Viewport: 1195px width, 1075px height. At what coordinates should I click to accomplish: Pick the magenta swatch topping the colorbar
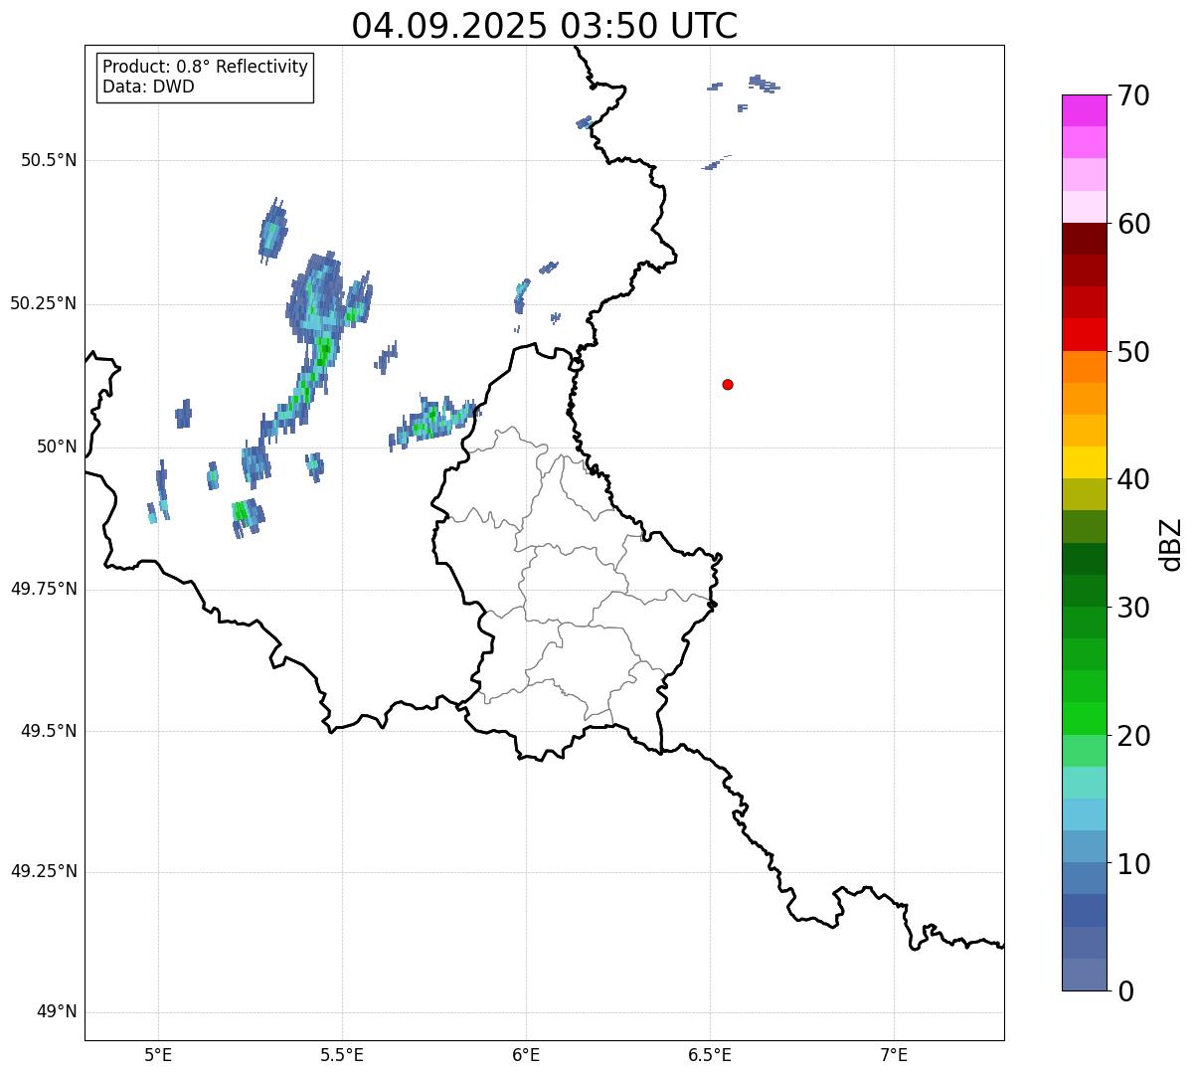point(1085,110)
